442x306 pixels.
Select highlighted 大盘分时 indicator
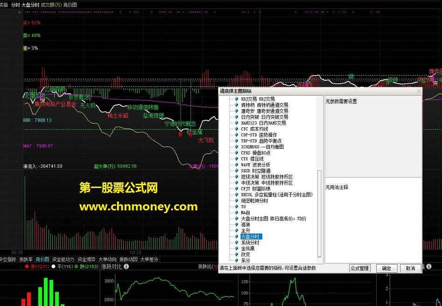[x=251, y=236]
